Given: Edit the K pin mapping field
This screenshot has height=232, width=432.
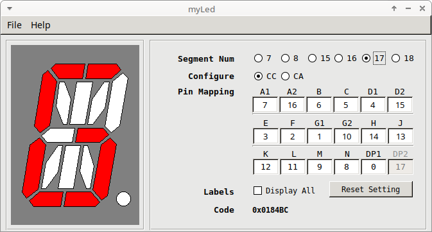Looking at the screenshot, I should pyautogui.click(x=266, y=166).
